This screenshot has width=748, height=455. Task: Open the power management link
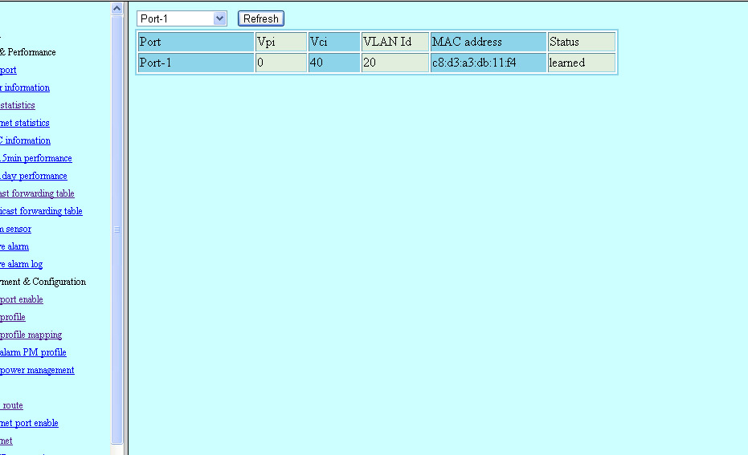pyautogui.click(x=37, y=370)
